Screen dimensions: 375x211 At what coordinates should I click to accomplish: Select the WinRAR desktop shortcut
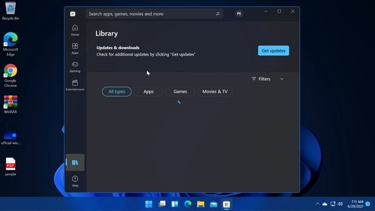11,104
